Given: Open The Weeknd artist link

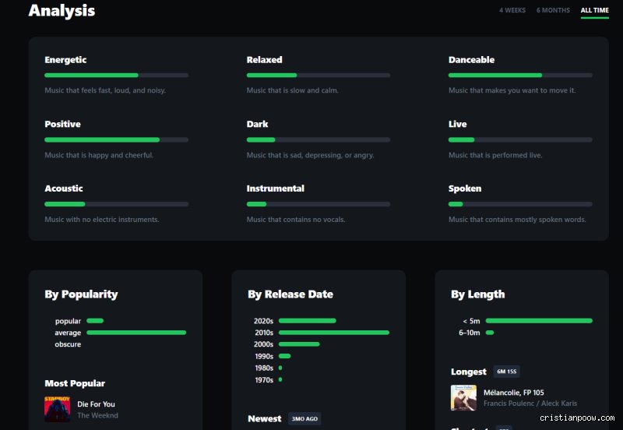Looking at the screenshot, I should [98, 415].
